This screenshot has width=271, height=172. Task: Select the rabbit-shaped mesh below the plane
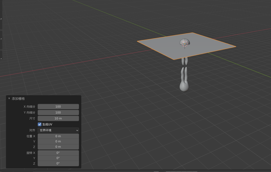pos(184,79)
